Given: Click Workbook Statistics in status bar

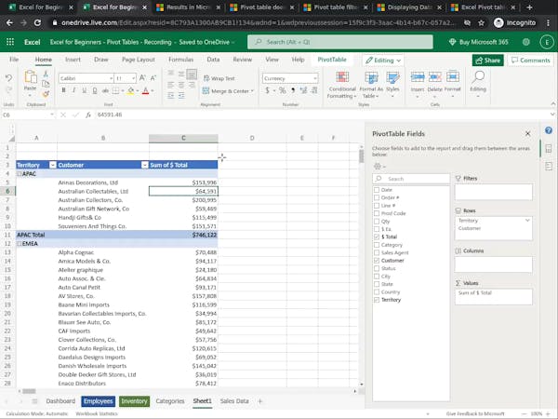Looking at the screenshot, I should [x=97, y=413].
